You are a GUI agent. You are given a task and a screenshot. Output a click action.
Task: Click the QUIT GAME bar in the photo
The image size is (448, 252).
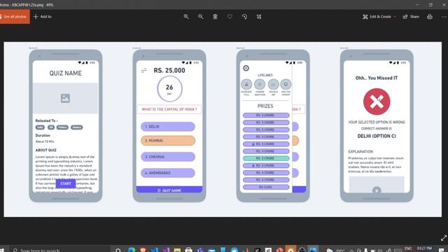(169, 190)
